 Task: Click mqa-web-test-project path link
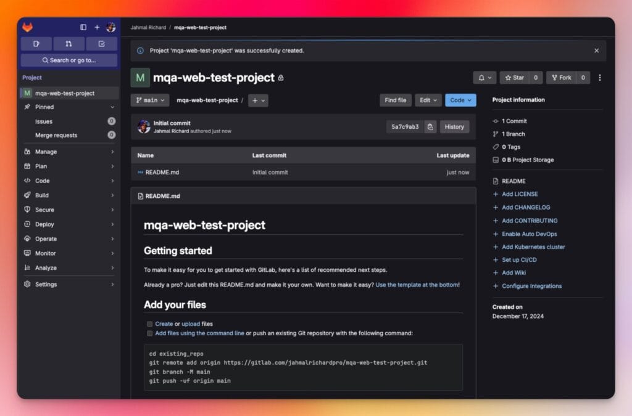pyautogui.click(x=207, y=100)
